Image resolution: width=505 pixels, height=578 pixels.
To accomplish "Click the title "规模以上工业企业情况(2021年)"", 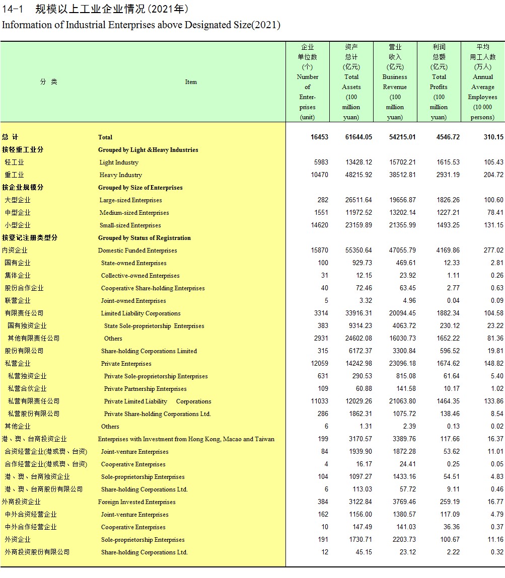I will (112, 9).
